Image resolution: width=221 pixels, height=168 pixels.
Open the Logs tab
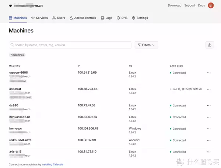coord(106,18)
